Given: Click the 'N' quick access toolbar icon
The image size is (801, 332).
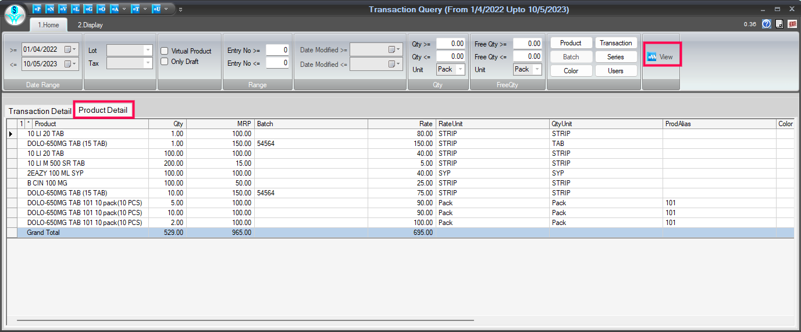Looking at the screenshot, I should 50,9.
